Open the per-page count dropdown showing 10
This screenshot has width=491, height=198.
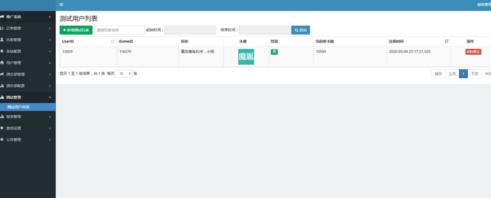124,74
